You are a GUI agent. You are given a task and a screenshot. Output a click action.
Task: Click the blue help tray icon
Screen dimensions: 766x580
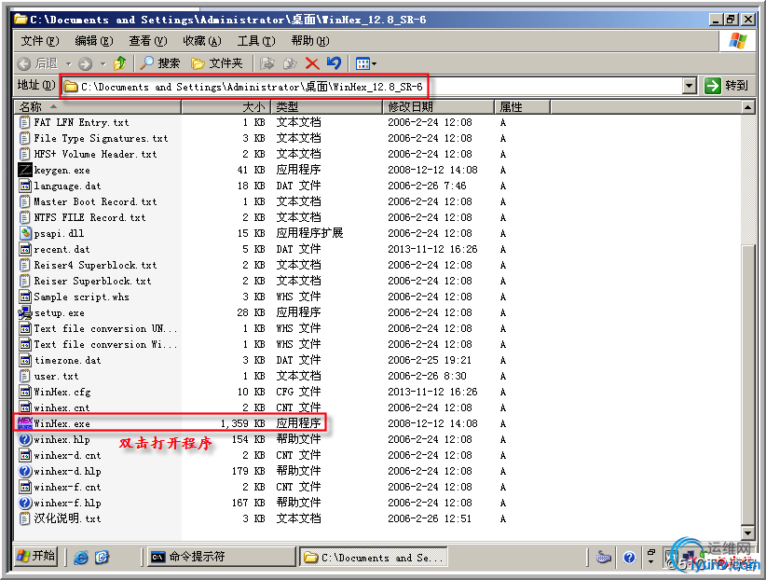629,557
